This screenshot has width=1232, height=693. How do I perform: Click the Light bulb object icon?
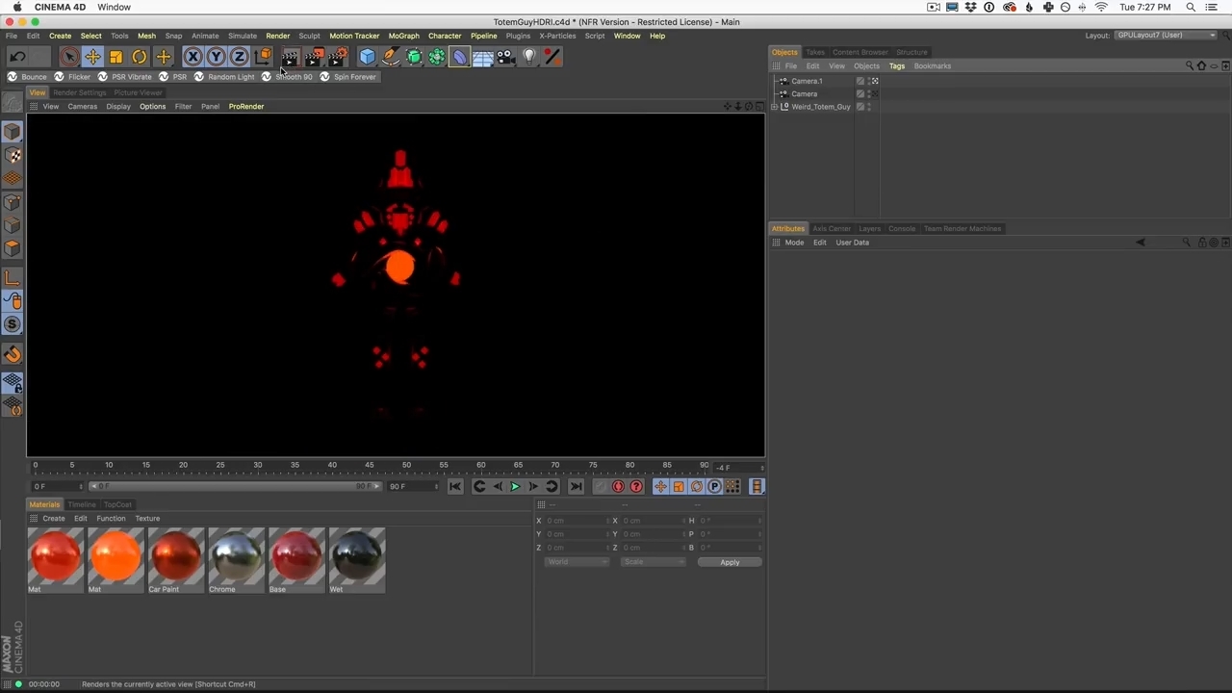(528, 57)
